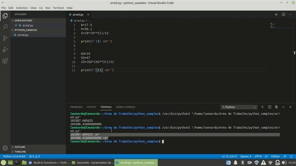Expand the Outline section
Image resolution: width=296 pixels, height=166 pixels.
38,147
